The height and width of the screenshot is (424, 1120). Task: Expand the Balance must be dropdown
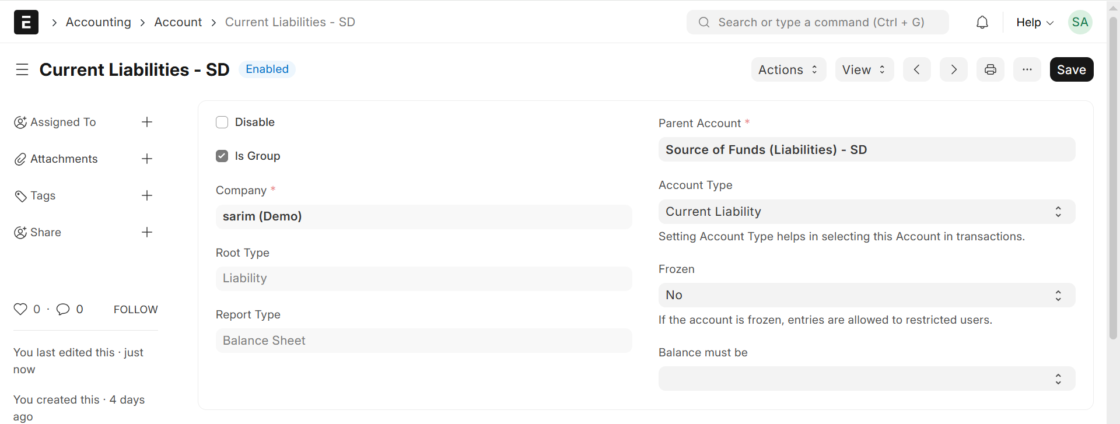click(866, 379)
